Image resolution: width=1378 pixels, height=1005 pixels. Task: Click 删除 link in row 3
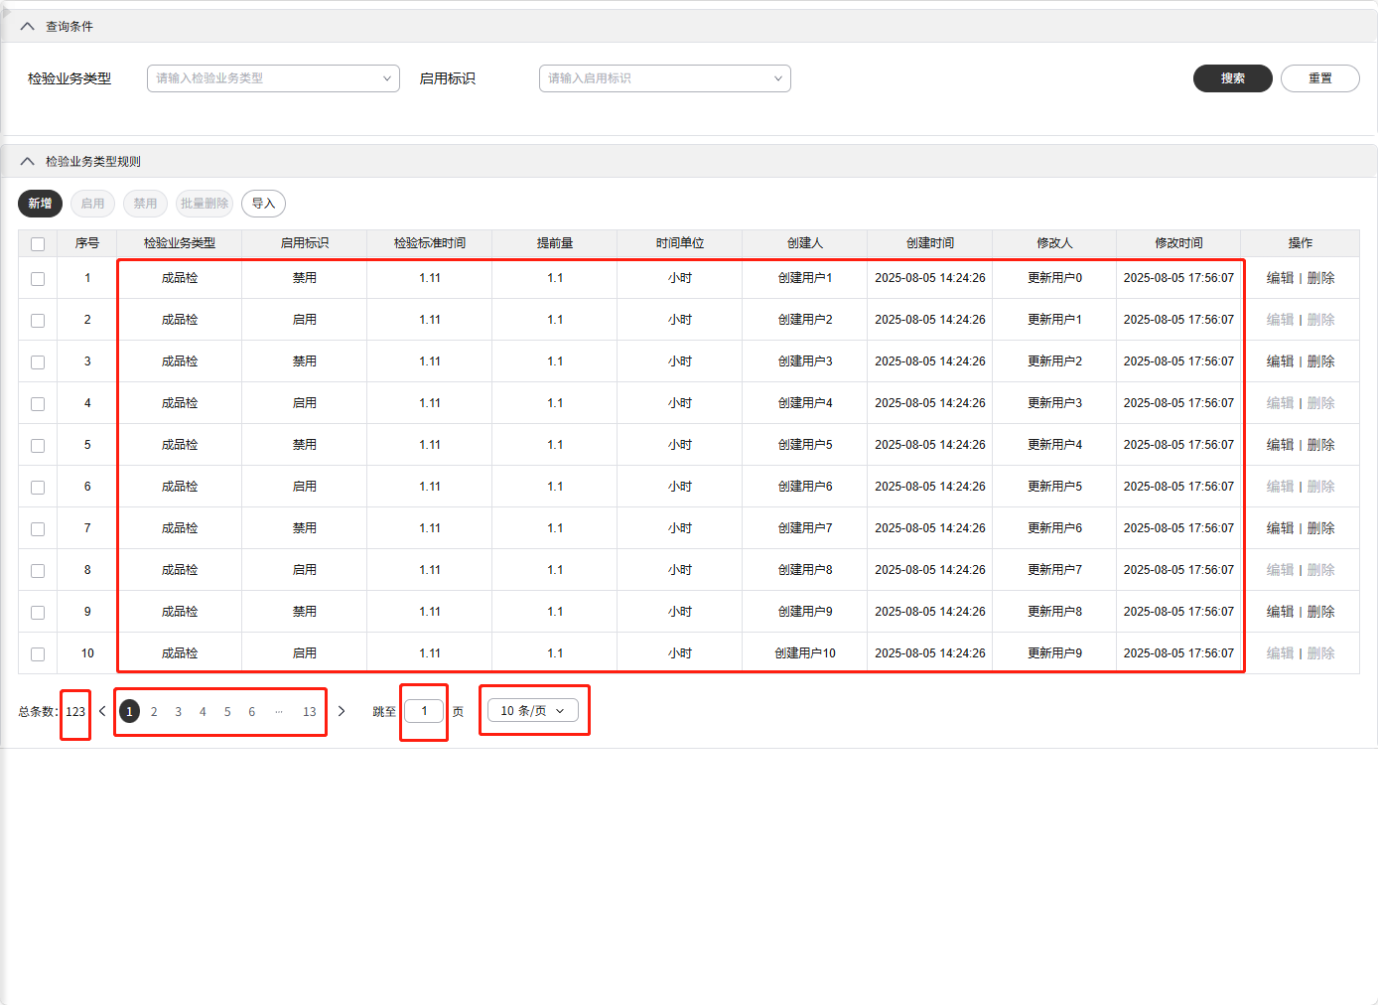tap(1320, 361)
